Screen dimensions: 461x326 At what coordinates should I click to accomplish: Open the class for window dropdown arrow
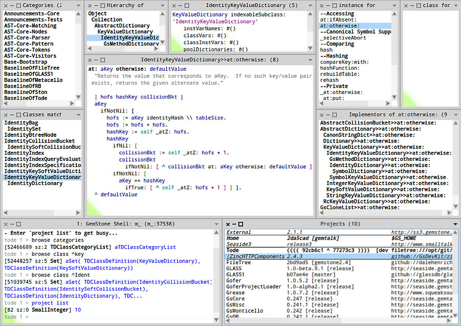[x=456, y=6]
